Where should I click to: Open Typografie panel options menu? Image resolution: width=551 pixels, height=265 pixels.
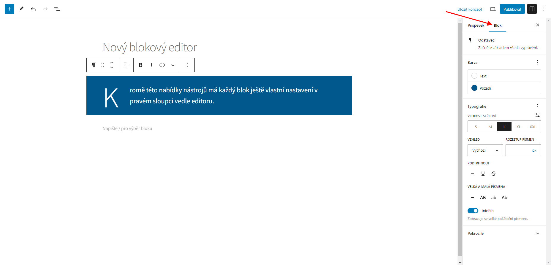pyautogui.click(x=538, y=106)
